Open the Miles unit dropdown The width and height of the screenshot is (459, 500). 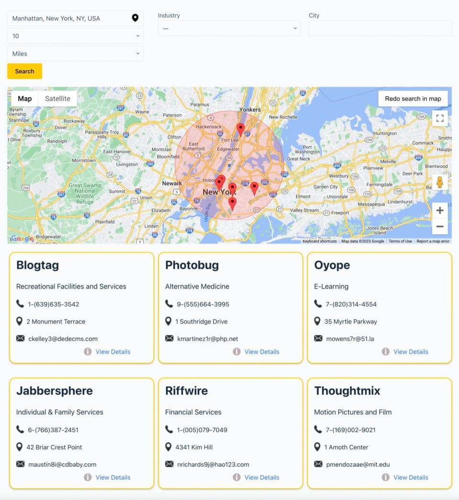pos(76,54)
